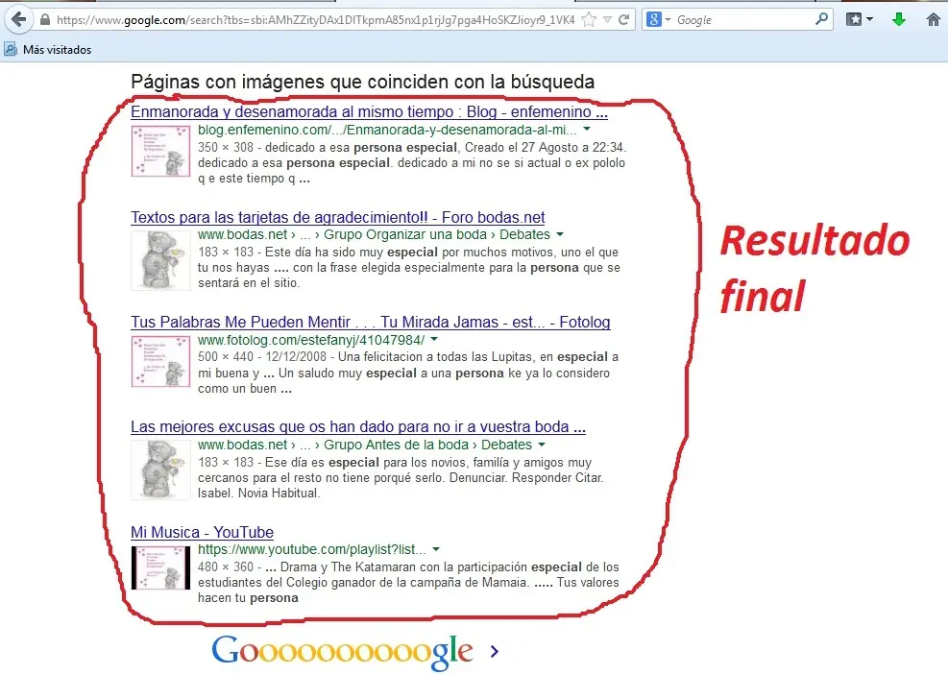Image resolution: width=948 pixels, height=675 pixels.
Task: Click the 'blog.enfemenino.com/.../Enmanorada' green URL
Action: (x=387, y=130)
